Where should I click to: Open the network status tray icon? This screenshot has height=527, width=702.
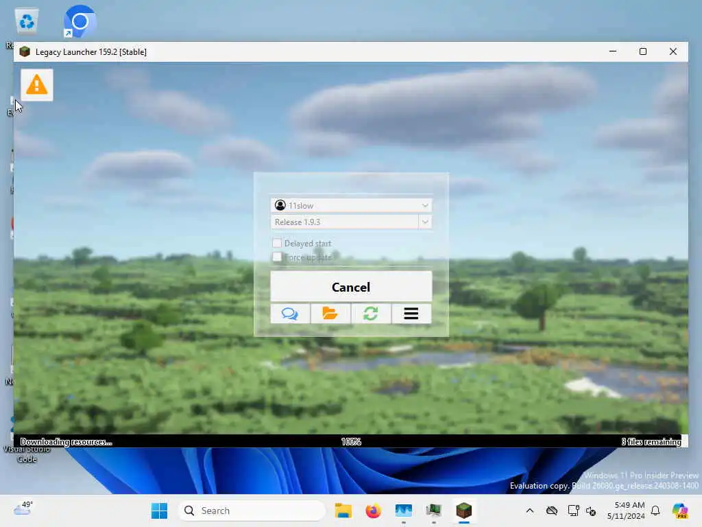click(573, 511)
